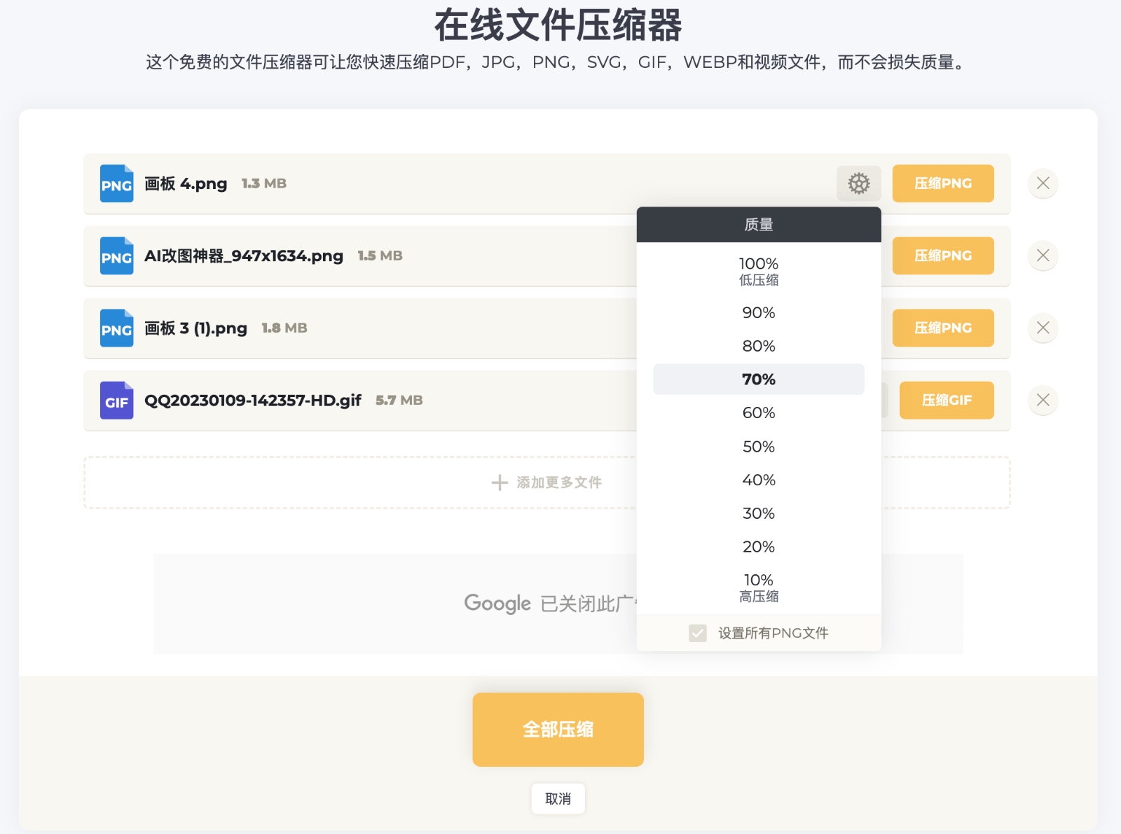Click the 压缩GIF button

(x=947, y=400)
